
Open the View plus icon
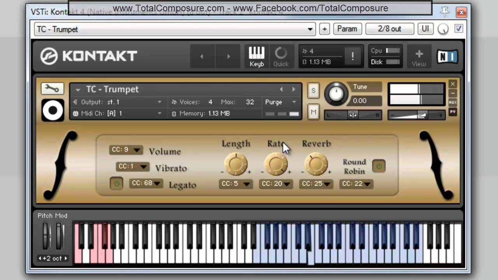[x=419, y=56]
